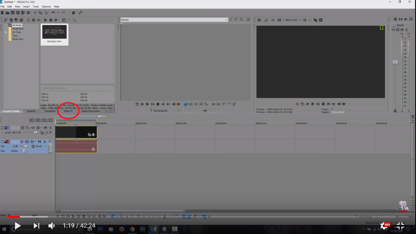Open Master bus audio properties gear
416x234 pixels.
(395, 19)
